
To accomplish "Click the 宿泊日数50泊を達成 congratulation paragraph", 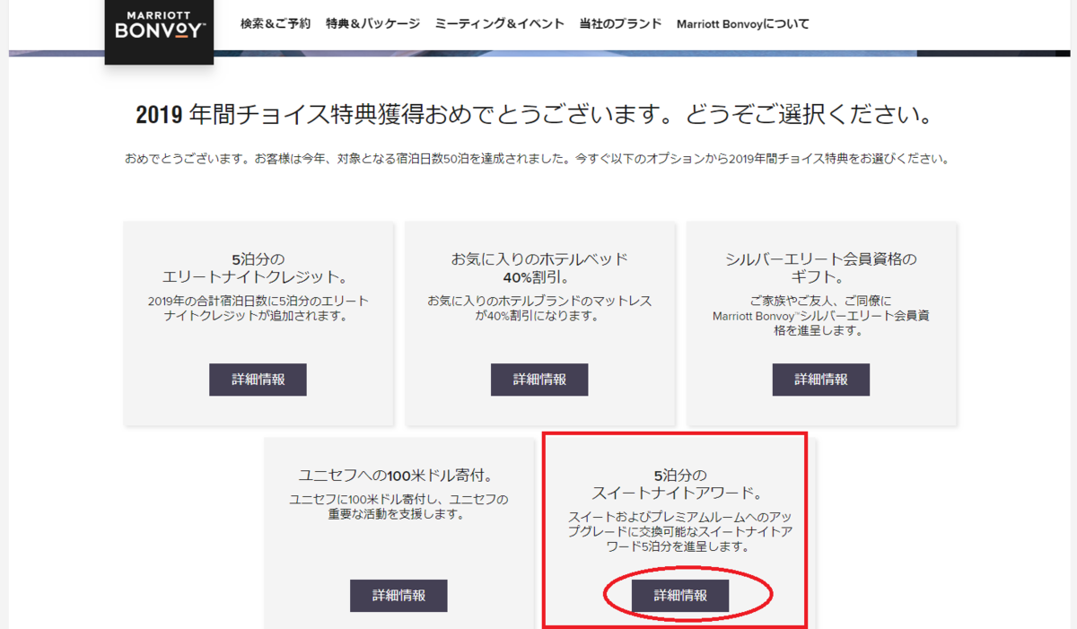I will 538,159.
